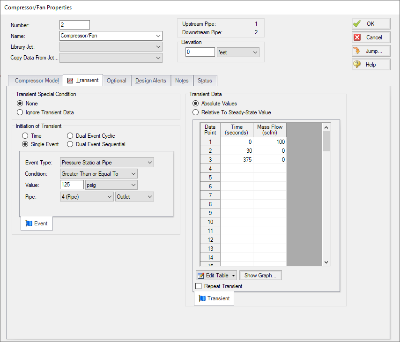Click the green checkmark OK icon
Viewport: 400px width, 342px height.
point(357,24)
